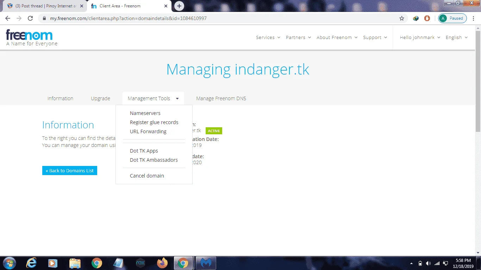Click the pinned Chrome icon beside File Explorer
This screenshot has width=481, height=270.
coord(97,263)
